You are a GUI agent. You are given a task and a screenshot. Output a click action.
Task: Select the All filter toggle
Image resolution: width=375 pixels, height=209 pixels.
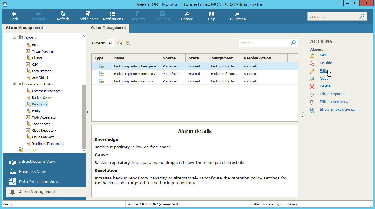coord(110,43)
